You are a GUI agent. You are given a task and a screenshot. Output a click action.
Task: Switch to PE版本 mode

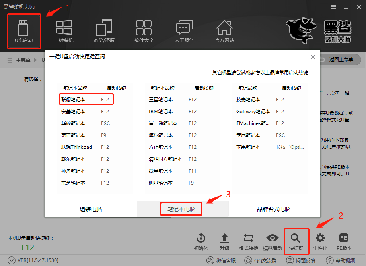point(344,241)
